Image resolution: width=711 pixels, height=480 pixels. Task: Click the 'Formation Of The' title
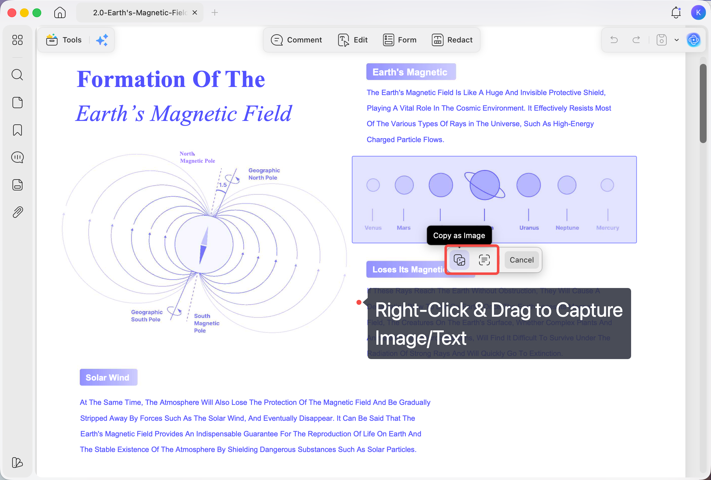tap(171, 79)
